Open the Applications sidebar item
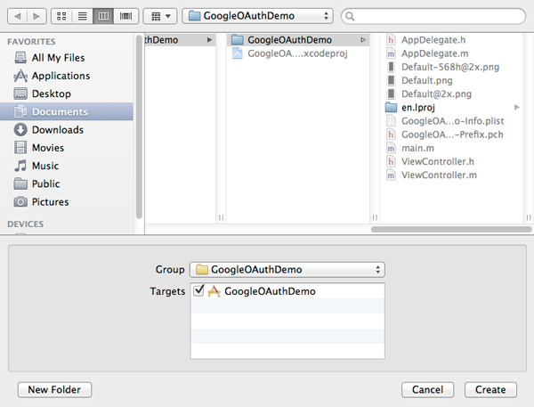 point(61,76)
